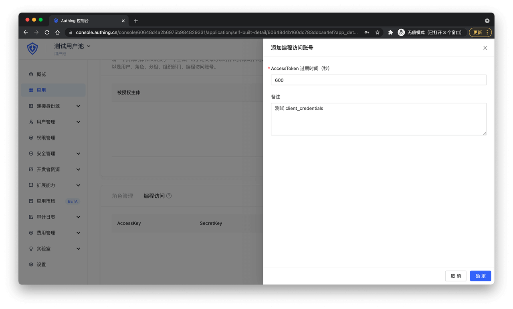Click the saved passwords key icon
The image size is (513, 309).
pos(367,32)
